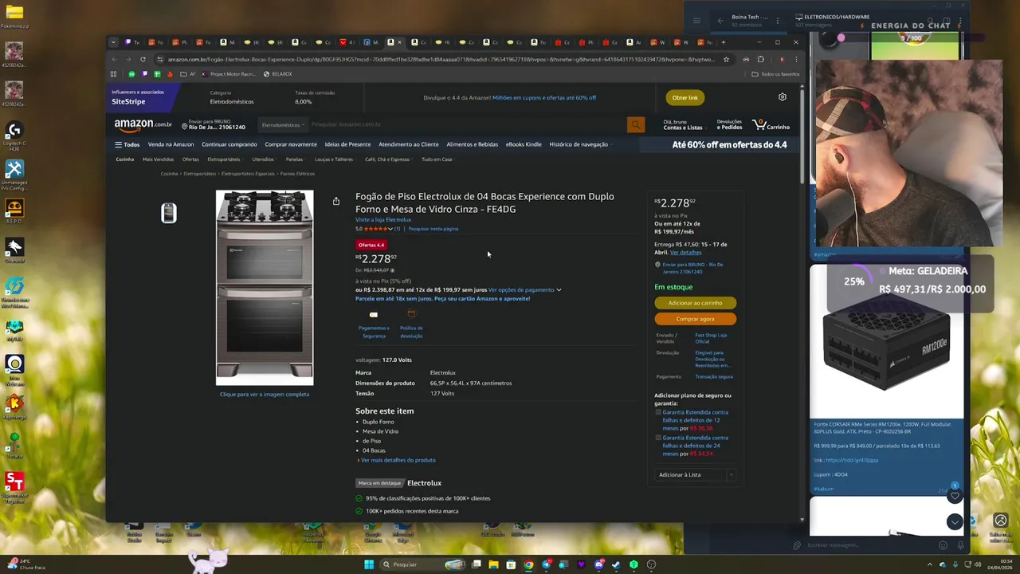Reload the page in the browser
The height and width of the screenshot is (574, 1020).
(143, 59)
